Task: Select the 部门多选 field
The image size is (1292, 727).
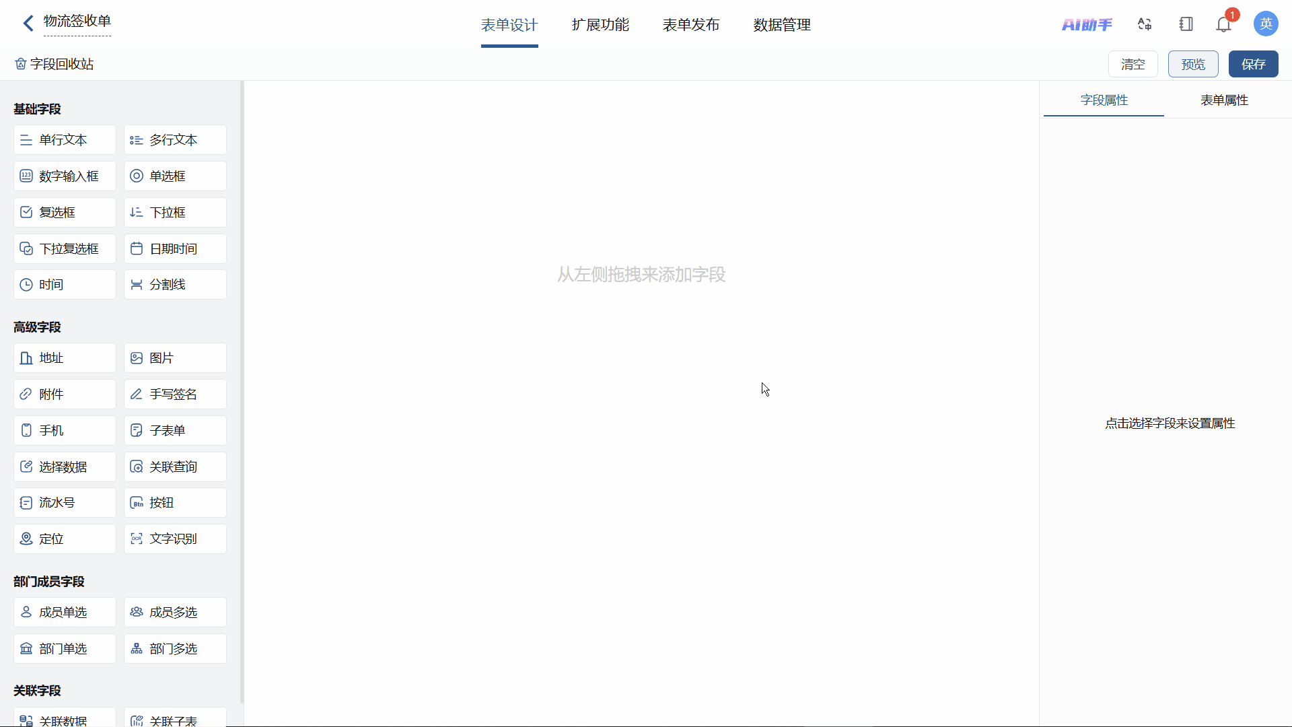Action: (175, 649)
